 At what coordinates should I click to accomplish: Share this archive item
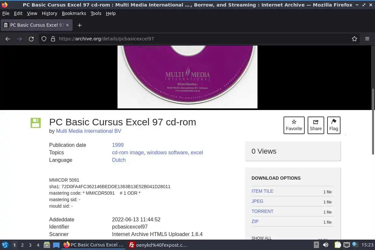pos(316,125)
